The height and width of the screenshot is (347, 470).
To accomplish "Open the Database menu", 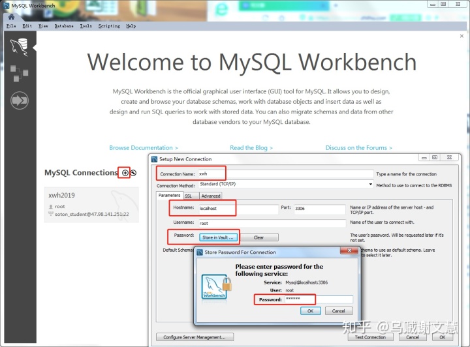I will [x=64, y=26].
